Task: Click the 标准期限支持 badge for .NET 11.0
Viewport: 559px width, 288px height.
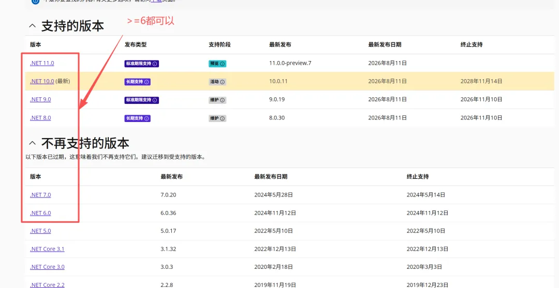Action: [x=141, y=64]
